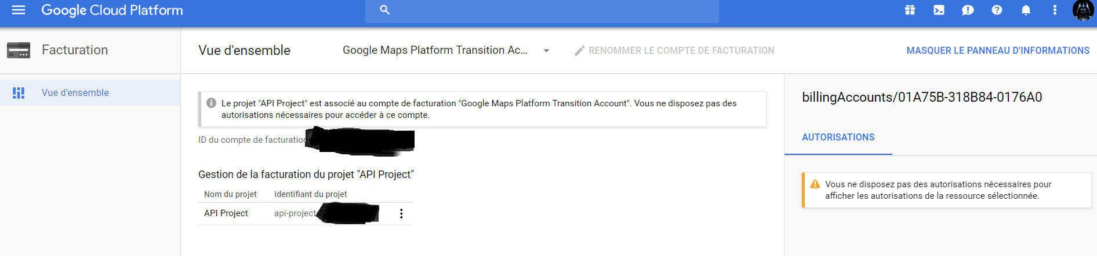Open the gift free trial icon
The image size is (1097, 256).
point(910,10)
